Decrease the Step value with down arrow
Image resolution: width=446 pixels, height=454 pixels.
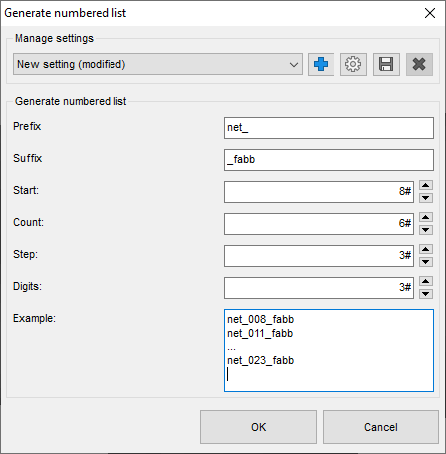click(426, 262)
